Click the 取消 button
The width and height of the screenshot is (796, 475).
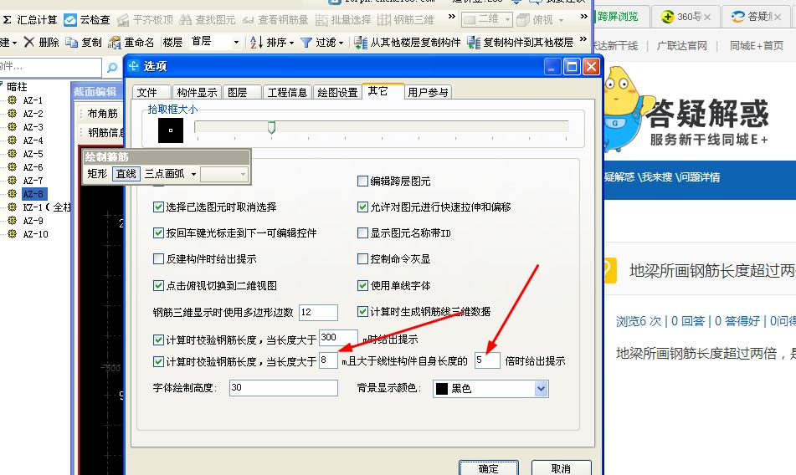tap(561, 468)
